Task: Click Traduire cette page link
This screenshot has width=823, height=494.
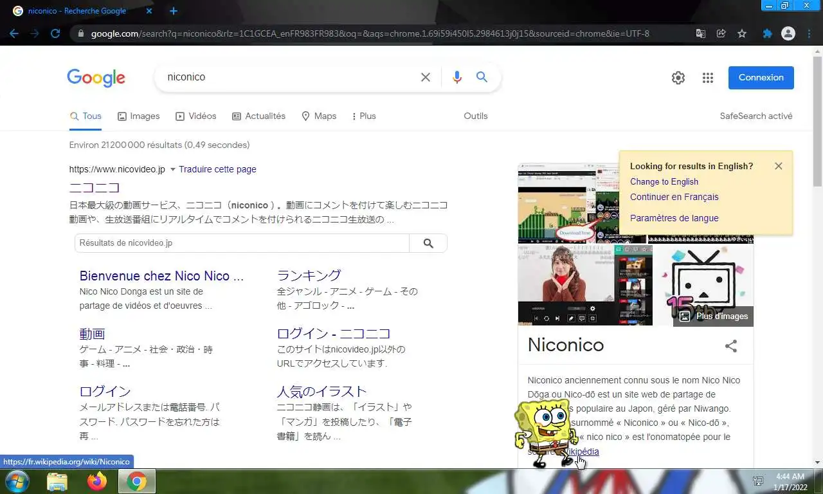Action: pyautogui.click(x=217, y=169)
